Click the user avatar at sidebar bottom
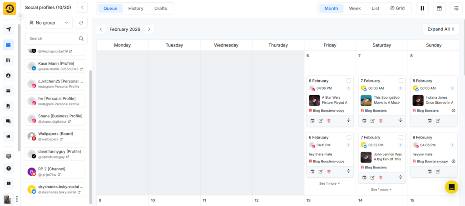This screenshot has height=206, width=465. tap(8, 199)
